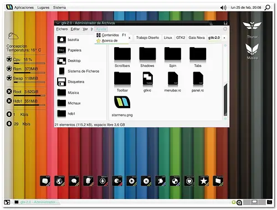Launch the last dock icon with the white tilted panel

218,181
